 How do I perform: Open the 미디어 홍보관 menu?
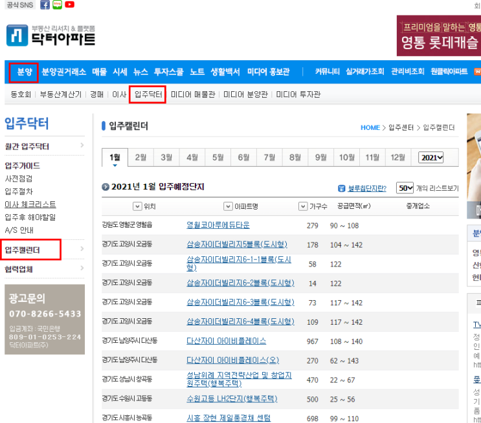point(269,72)
